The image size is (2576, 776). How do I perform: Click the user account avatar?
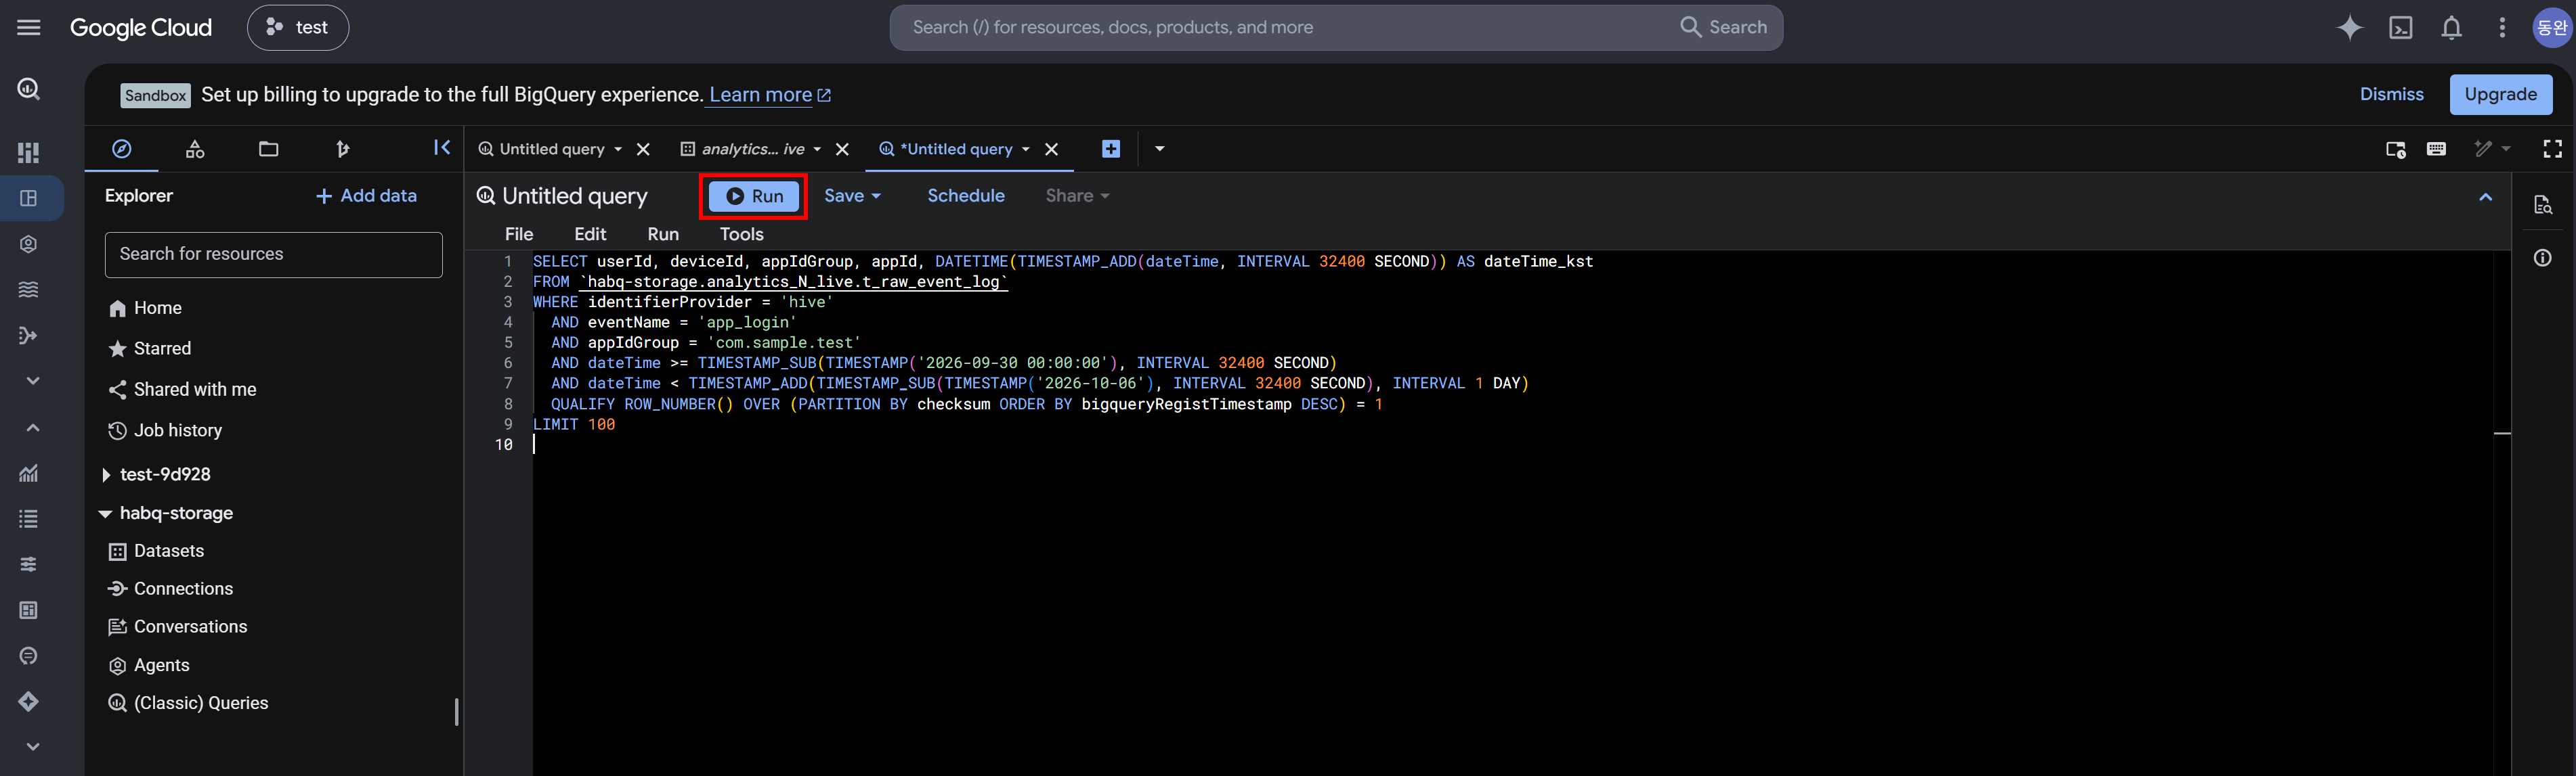click(2551, 28)
